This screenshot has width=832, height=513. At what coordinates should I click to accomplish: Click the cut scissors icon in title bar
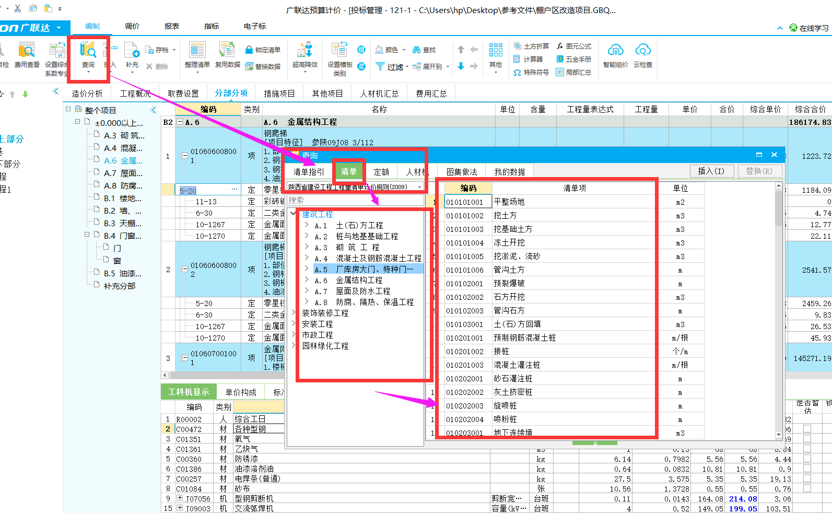(17, 8)
